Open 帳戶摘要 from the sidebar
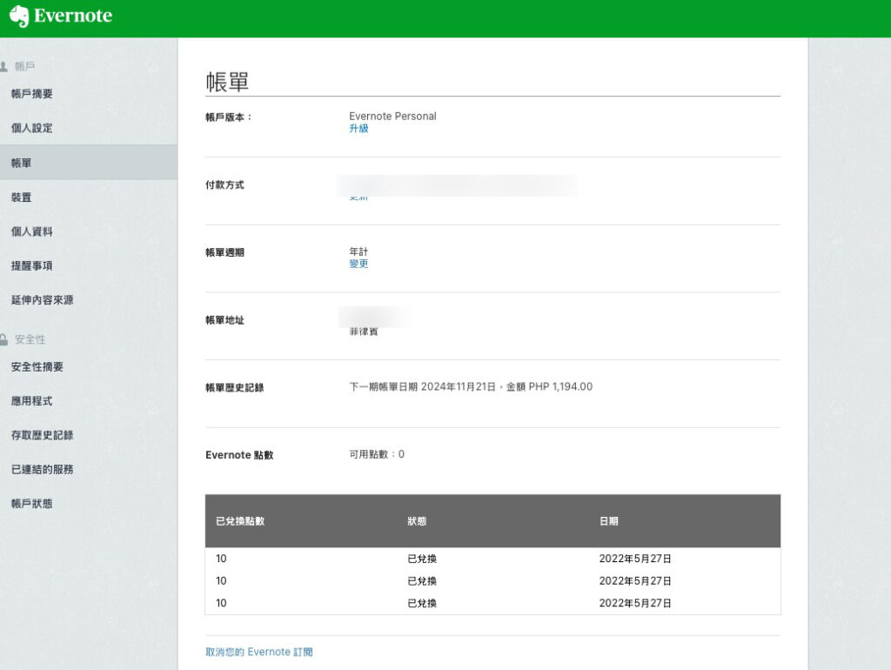The width and height of the screenshot is (891, 670). pos(30,93)
